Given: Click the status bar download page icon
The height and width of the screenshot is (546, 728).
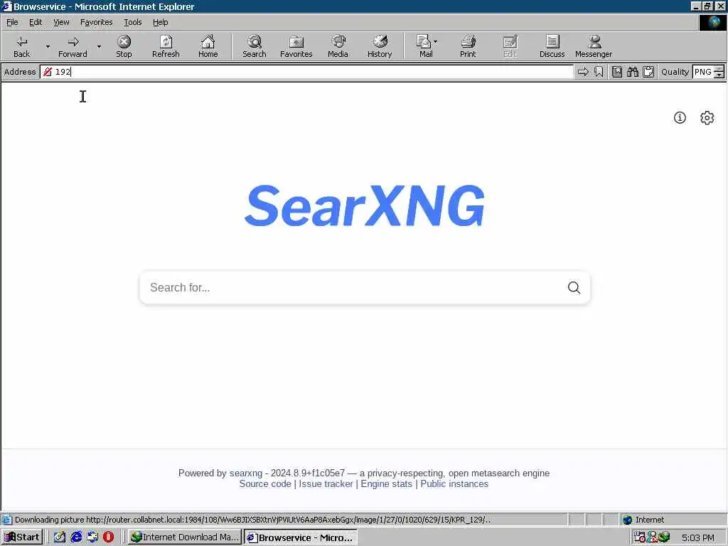Looking at the screenshot, I should pos(6,520).
